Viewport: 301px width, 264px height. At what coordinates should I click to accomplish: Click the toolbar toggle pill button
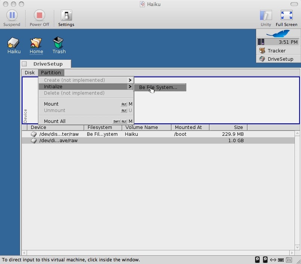(294, 4)
